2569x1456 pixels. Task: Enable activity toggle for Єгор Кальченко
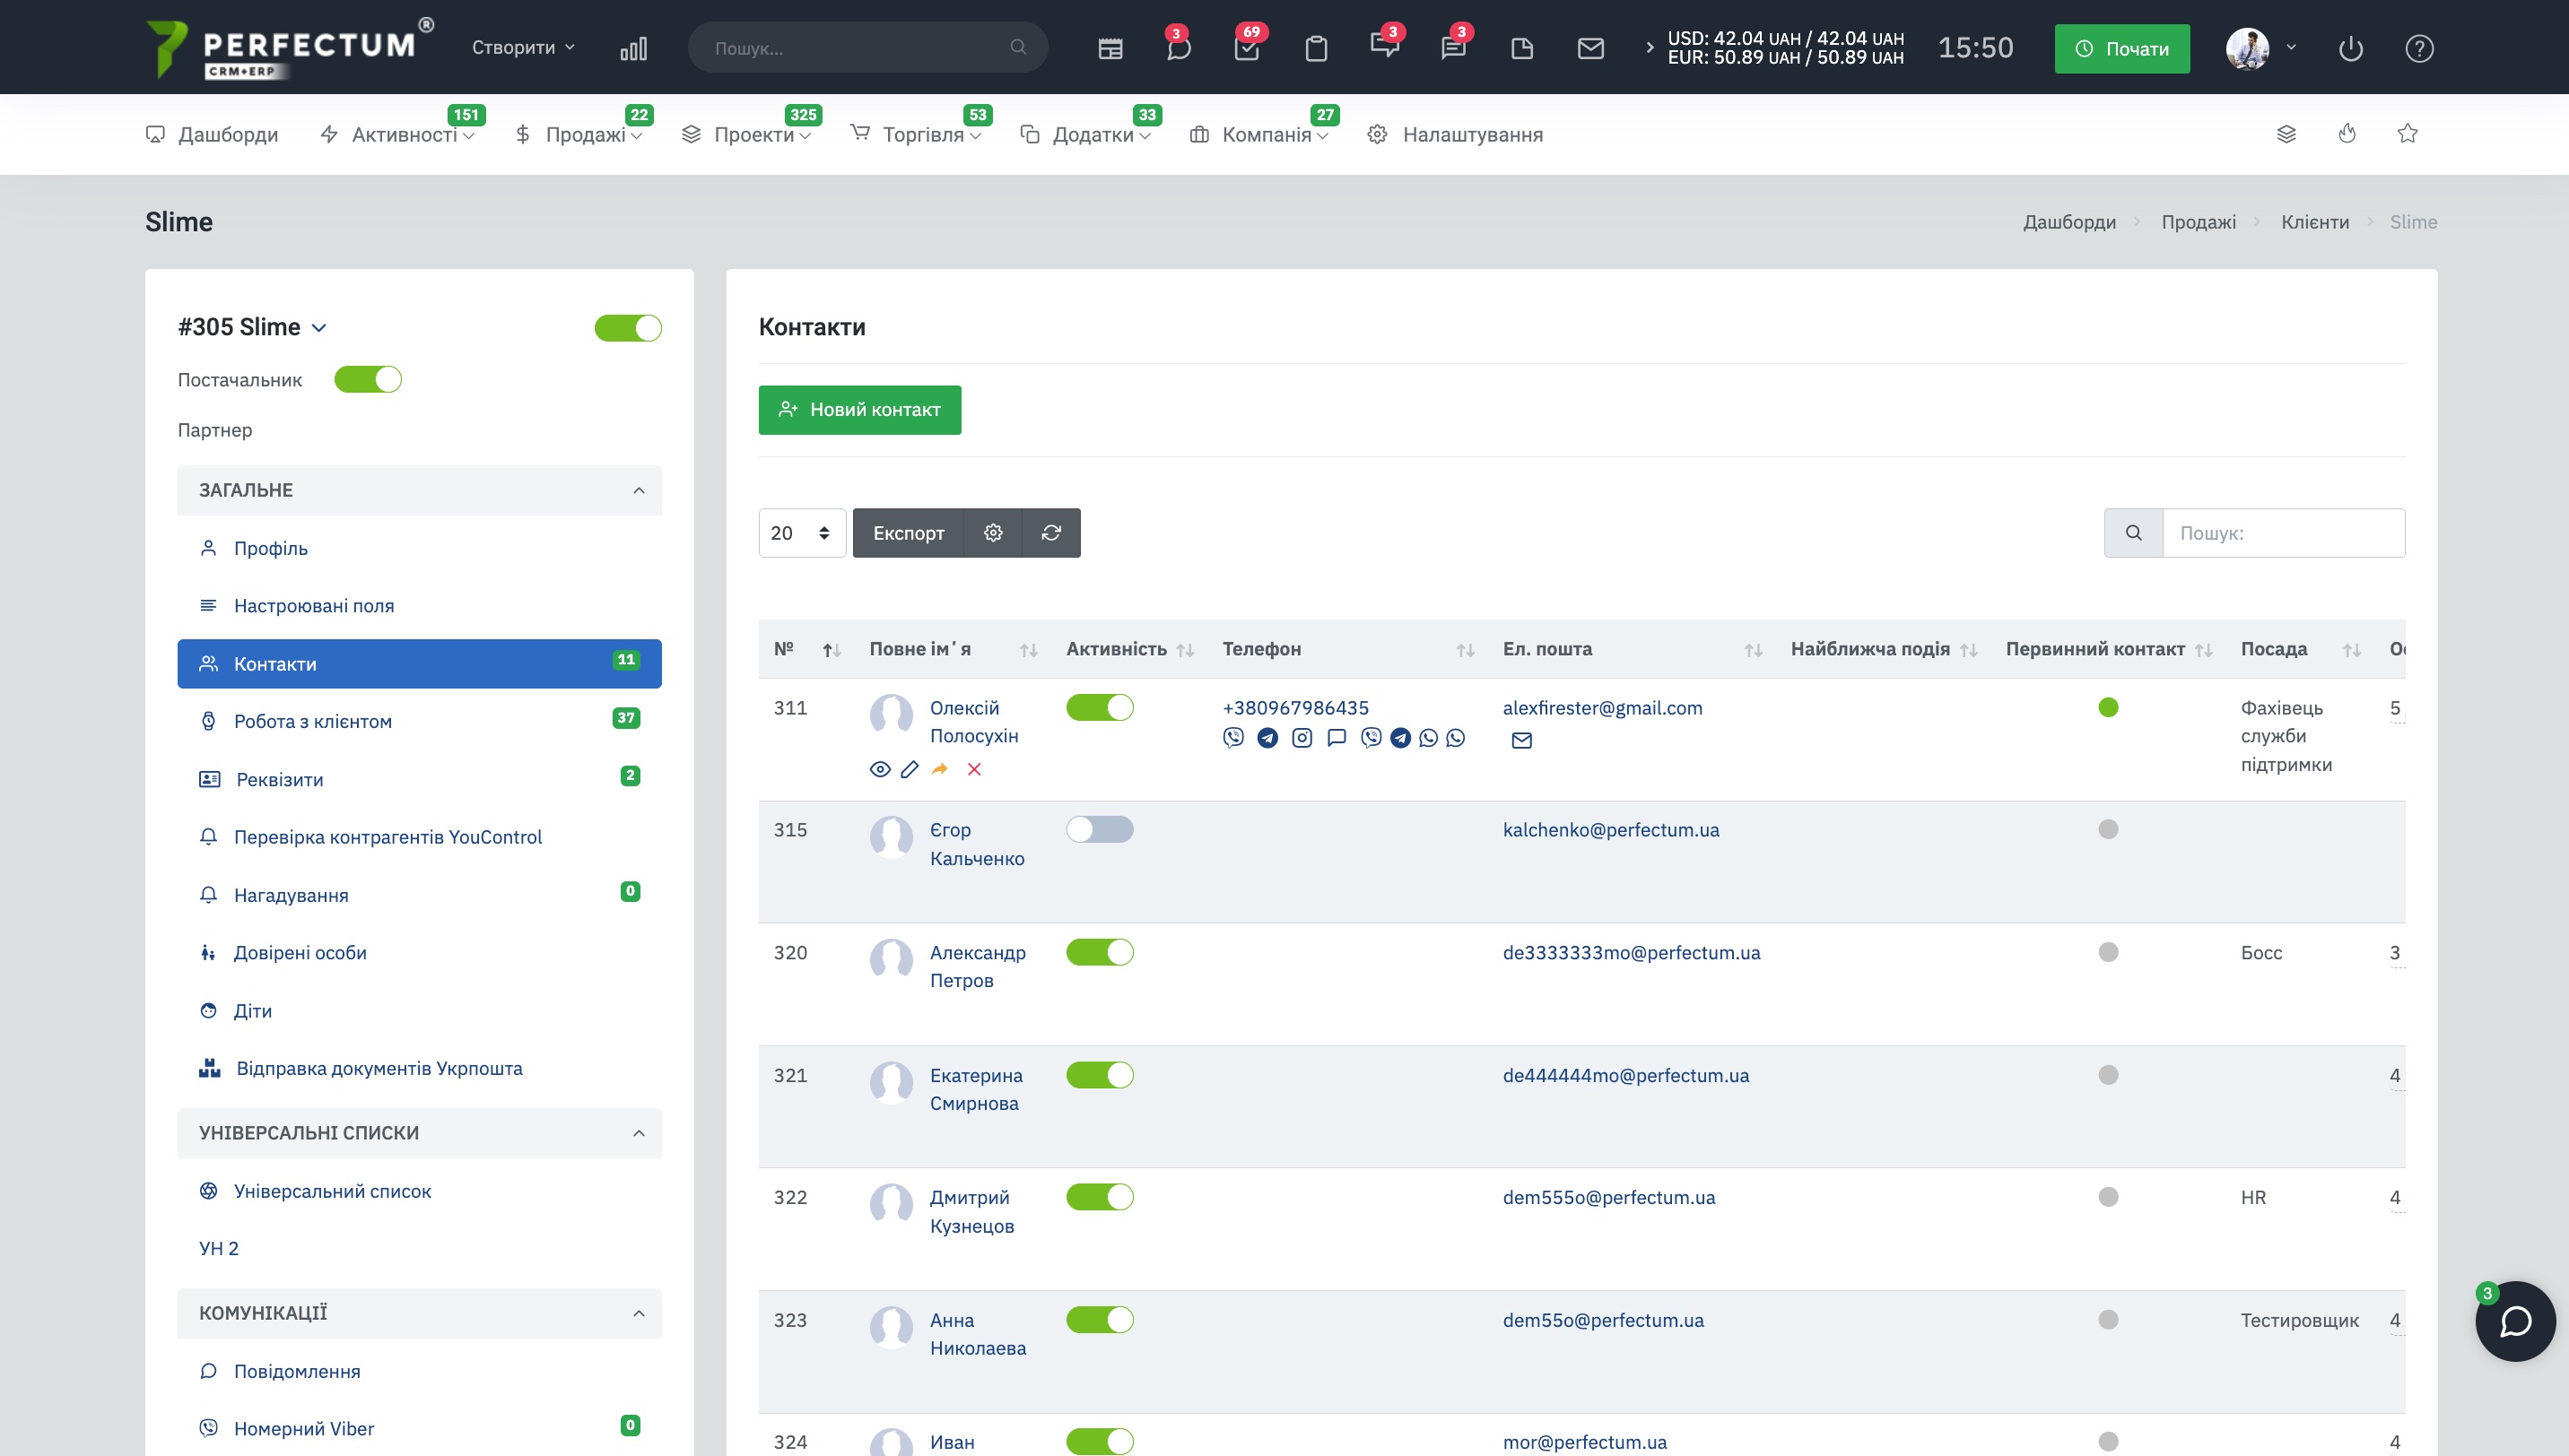(1100, 829)
